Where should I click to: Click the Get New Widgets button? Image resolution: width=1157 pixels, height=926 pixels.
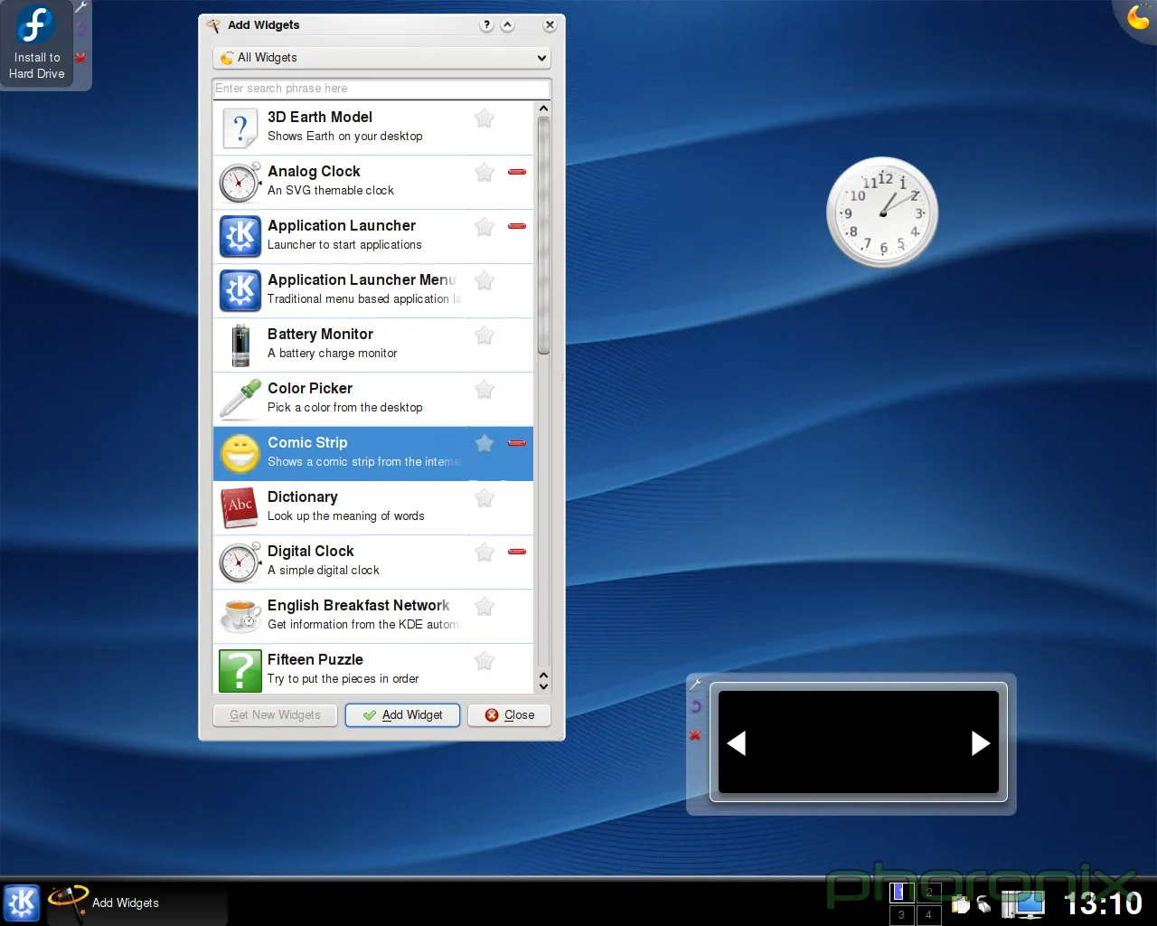click(x=275, y=715)
